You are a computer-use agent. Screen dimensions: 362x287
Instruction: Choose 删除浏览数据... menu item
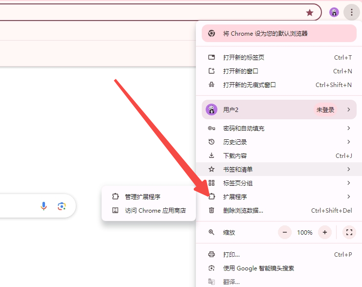[x=279, y=210]
